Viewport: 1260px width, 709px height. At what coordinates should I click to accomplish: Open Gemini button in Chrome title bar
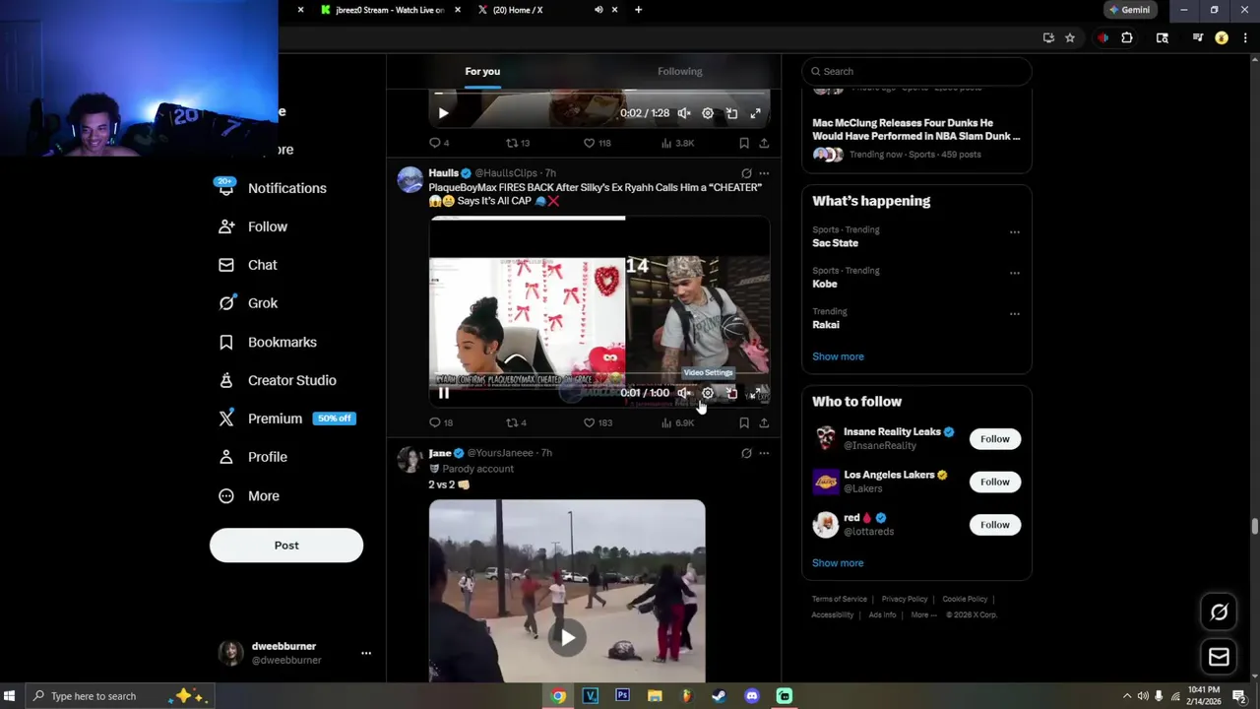pos(1129,10)
